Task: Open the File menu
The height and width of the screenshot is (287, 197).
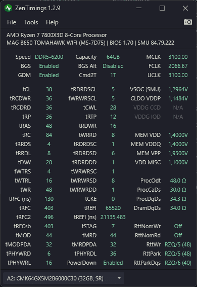Action: (12, 22)
